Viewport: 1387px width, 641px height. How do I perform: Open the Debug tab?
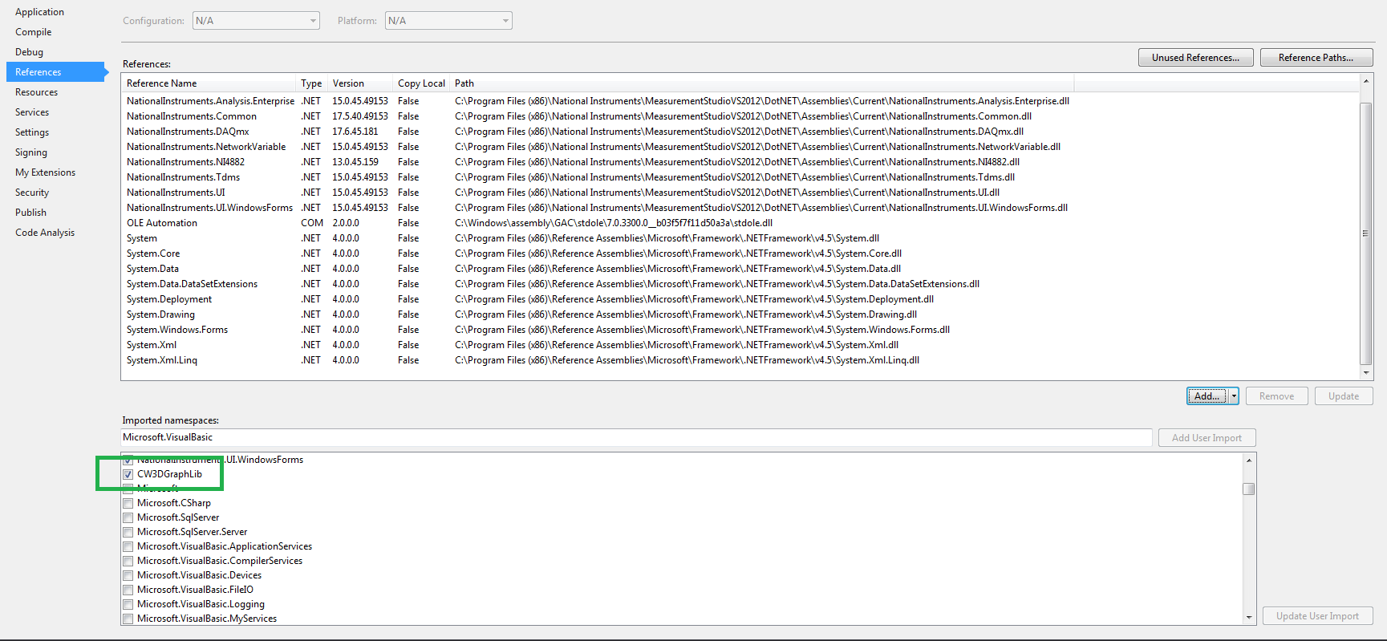(x=29, y=52)
